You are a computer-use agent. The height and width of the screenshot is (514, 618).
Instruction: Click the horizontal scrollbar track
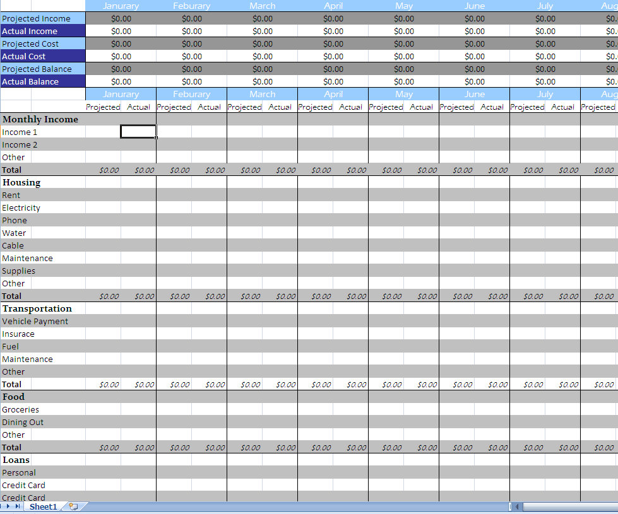pos(570,506)
